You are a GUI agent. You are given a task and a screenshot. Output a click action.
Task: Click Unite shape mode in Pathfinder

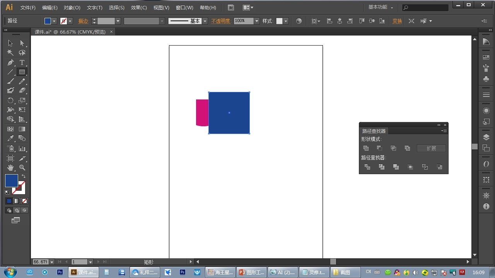(366, 148)
